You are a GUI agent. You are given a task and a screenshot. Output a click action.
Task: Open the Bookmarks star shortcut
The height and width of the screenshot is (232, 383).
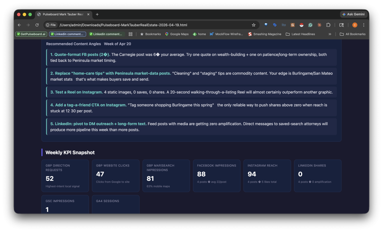150,34
